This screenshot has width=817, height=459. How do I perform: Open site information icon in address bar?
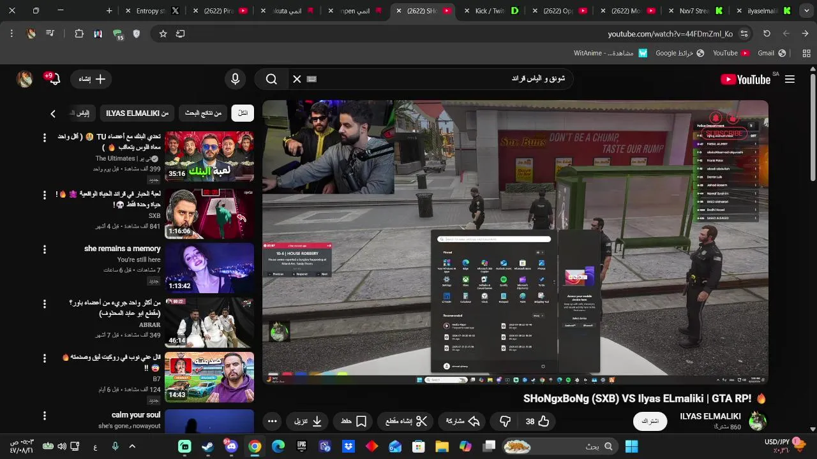(745, 34)
